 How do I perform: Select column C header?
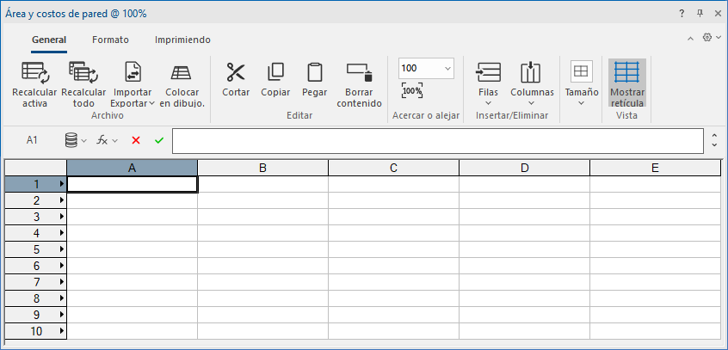pos(393,168)
